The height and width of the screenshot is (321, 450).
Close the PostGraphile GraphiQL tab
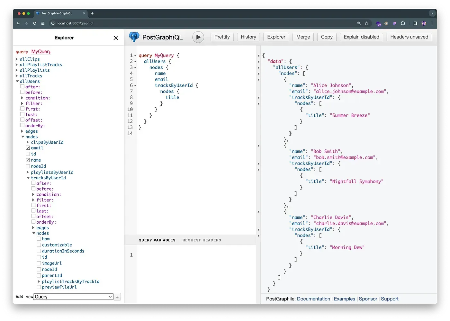coord(84,13)
